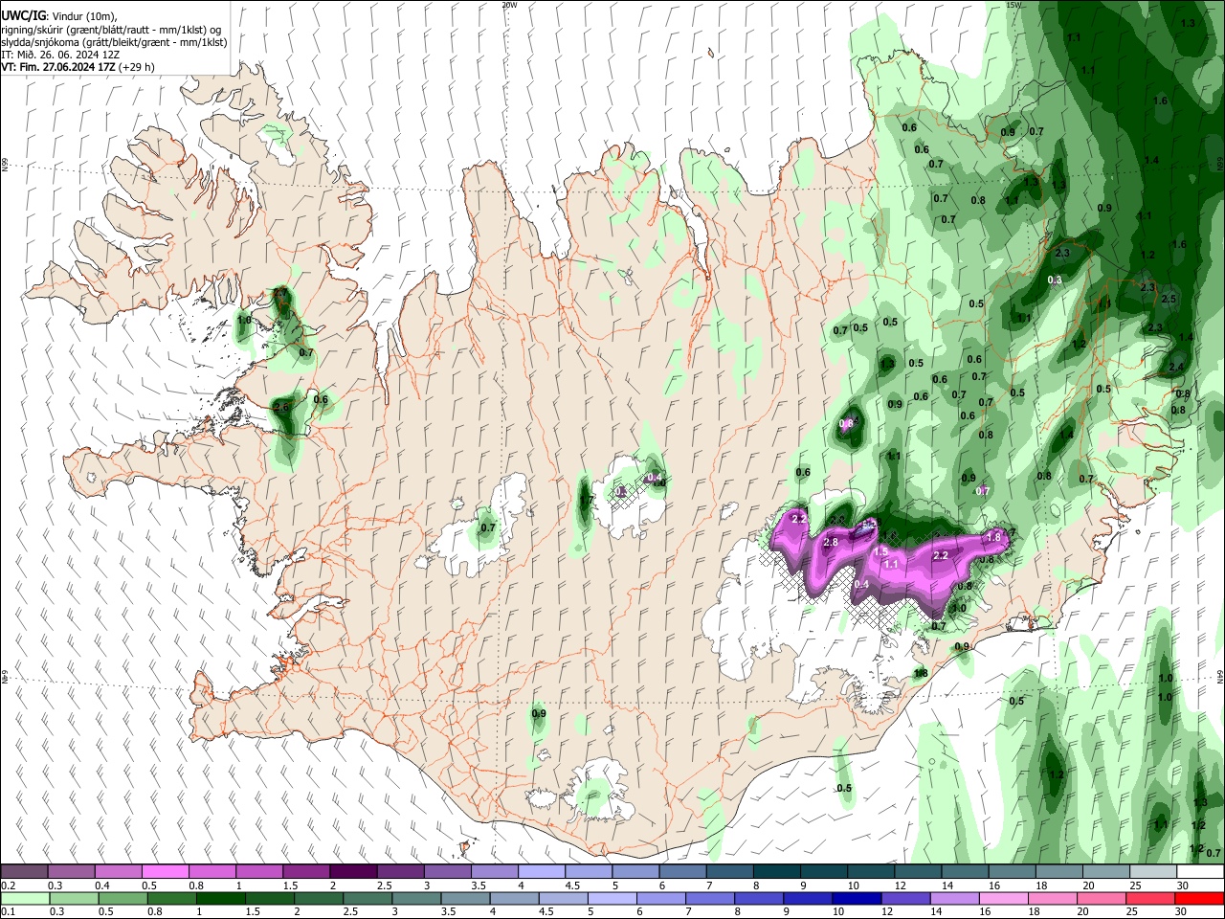Click the 'slydda/snjókoma (grátt/bleikt/grænt - mm/1klst)' line

(x=114, y=42)
